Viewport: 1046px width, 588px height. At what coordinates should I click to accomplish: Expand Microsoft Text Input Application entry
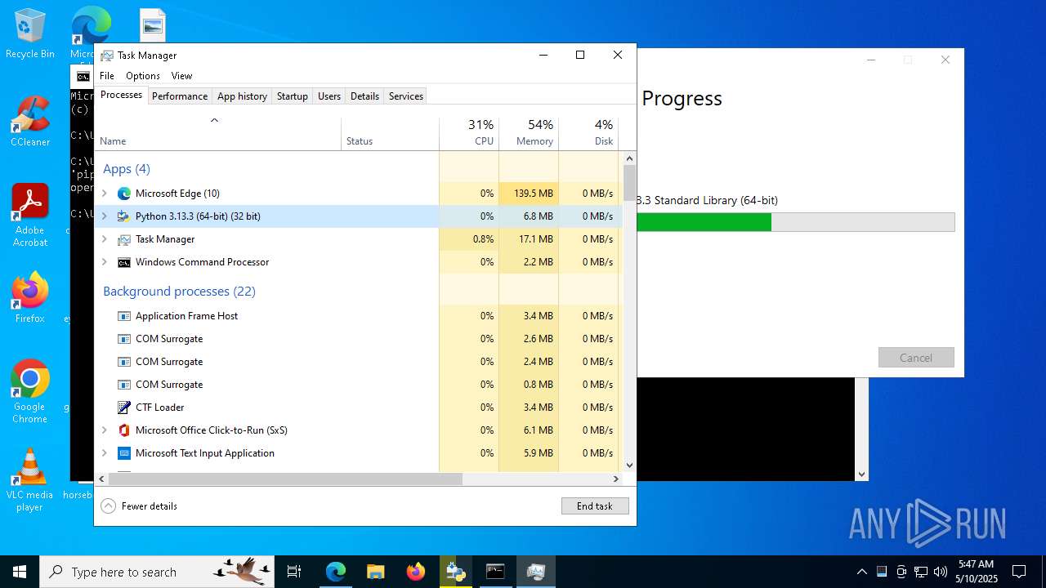pyautogui.click(x=104, y=453)
